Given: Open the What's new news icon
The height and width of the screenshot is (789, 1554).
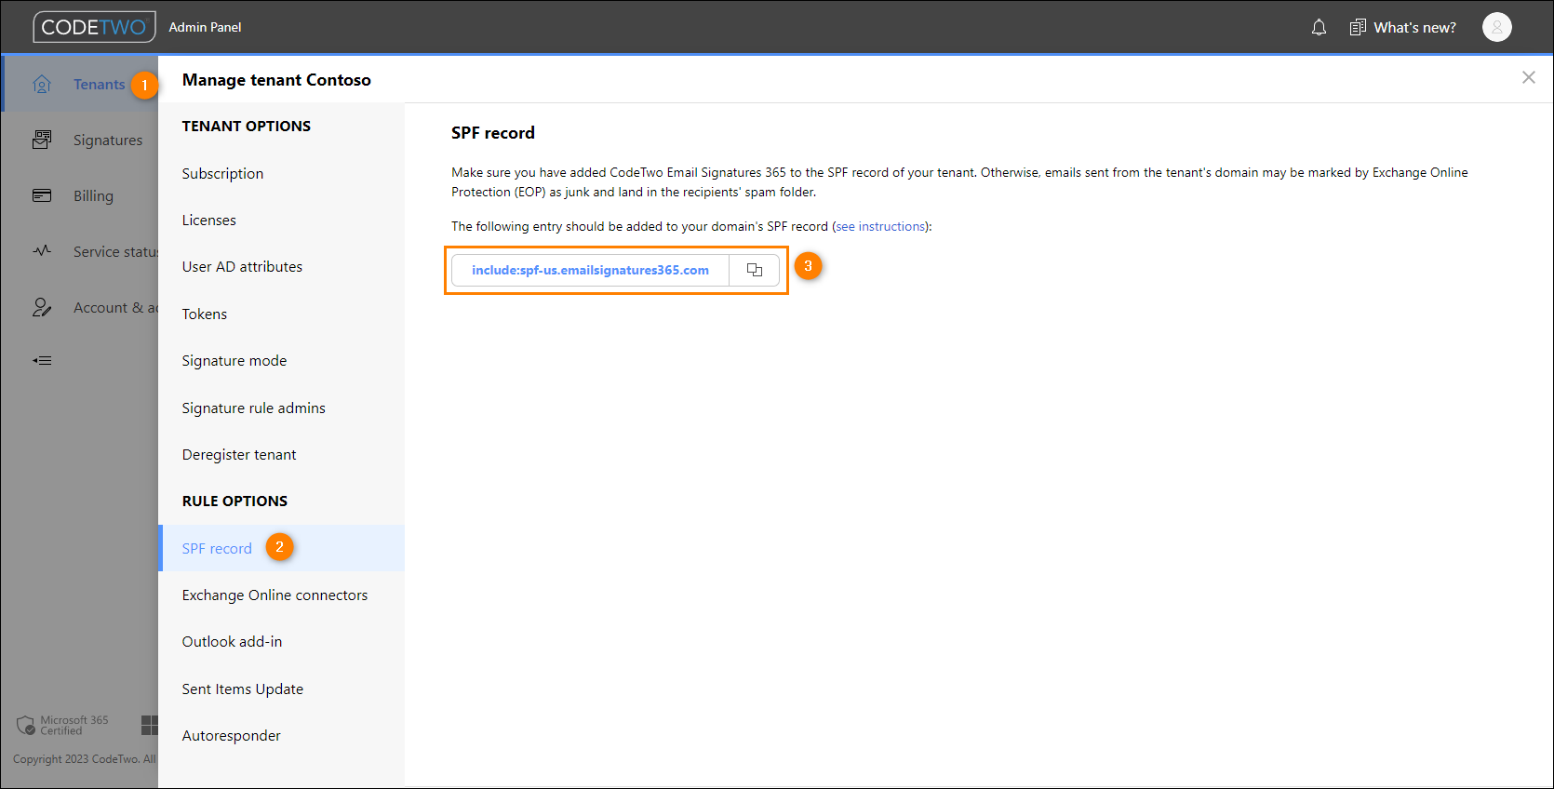Looking at the screenshot, I should coord(1358,27).
